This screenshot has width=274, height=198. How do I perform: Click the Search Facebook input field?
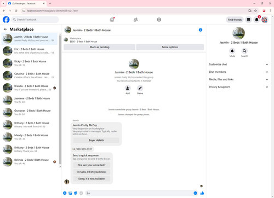pos(35,20)
